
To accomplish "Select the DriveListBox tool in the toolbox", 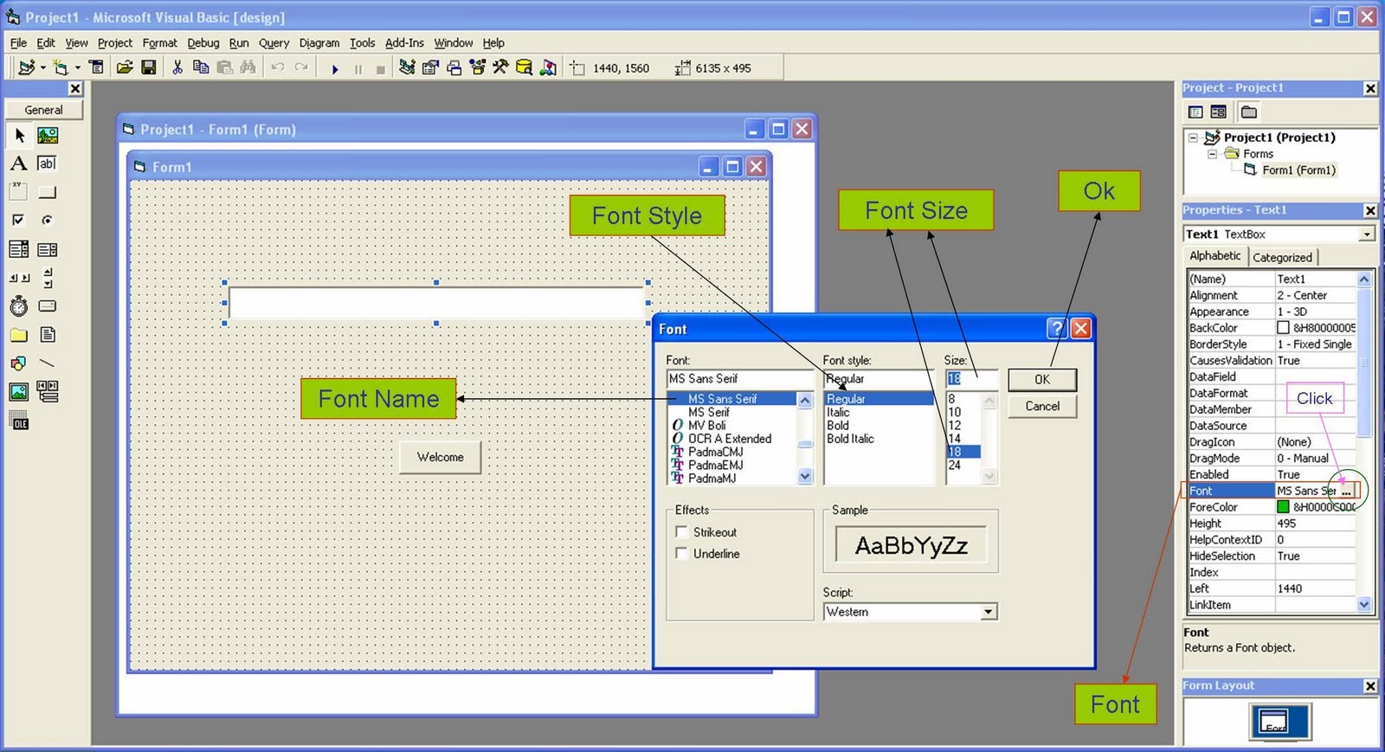I will click(x=48, y=306).
